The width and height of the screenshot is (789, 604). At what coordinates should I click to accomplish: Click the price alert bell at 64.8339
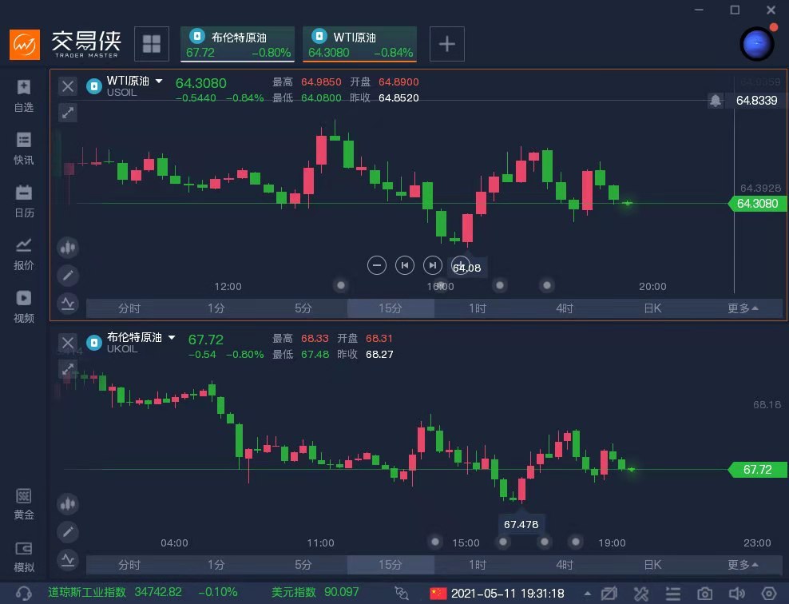coord(715,100)
